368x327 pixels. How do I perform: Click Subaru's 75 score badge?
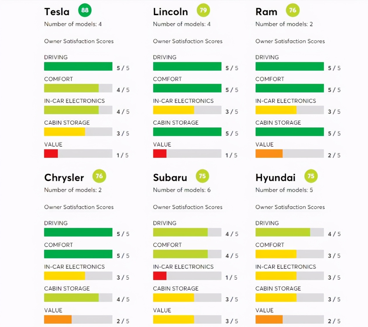(x=202, y=176)
